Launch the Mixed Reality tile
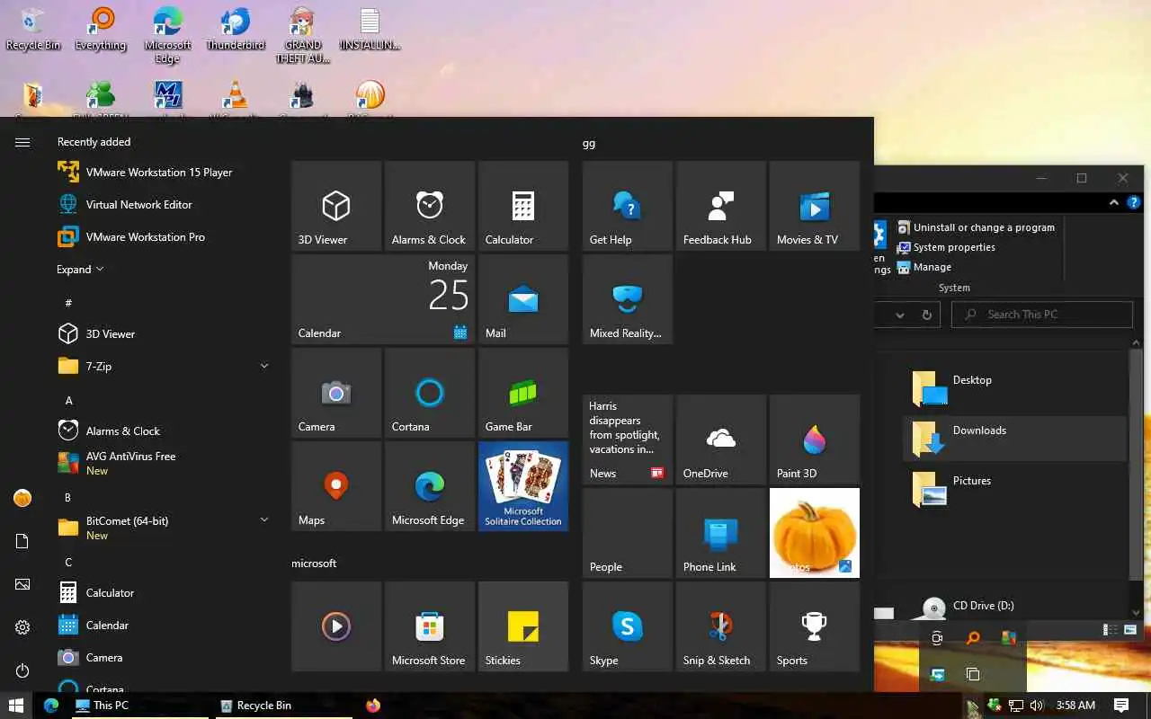Screen dimensions: 1151x719 point(628,299)
